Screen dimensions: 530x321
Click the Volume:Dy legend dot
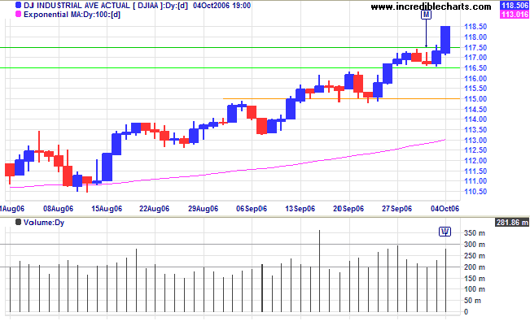[x=18, y=222]
